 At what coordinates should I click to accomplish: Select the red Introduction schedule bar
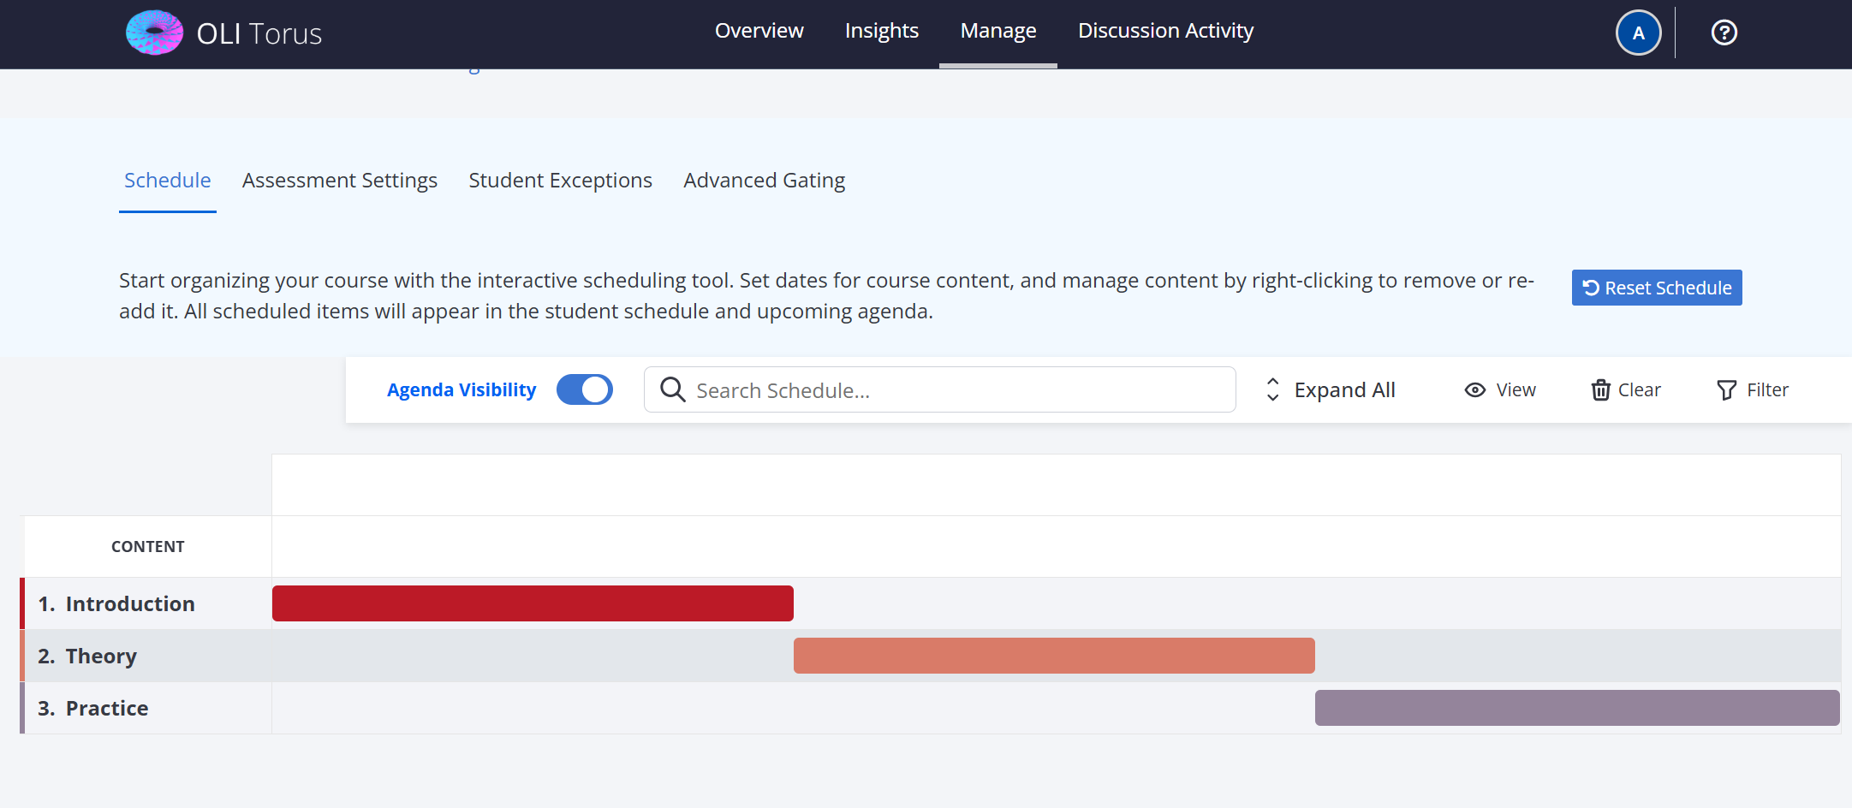pyautogui.click(x=533, y=603)
